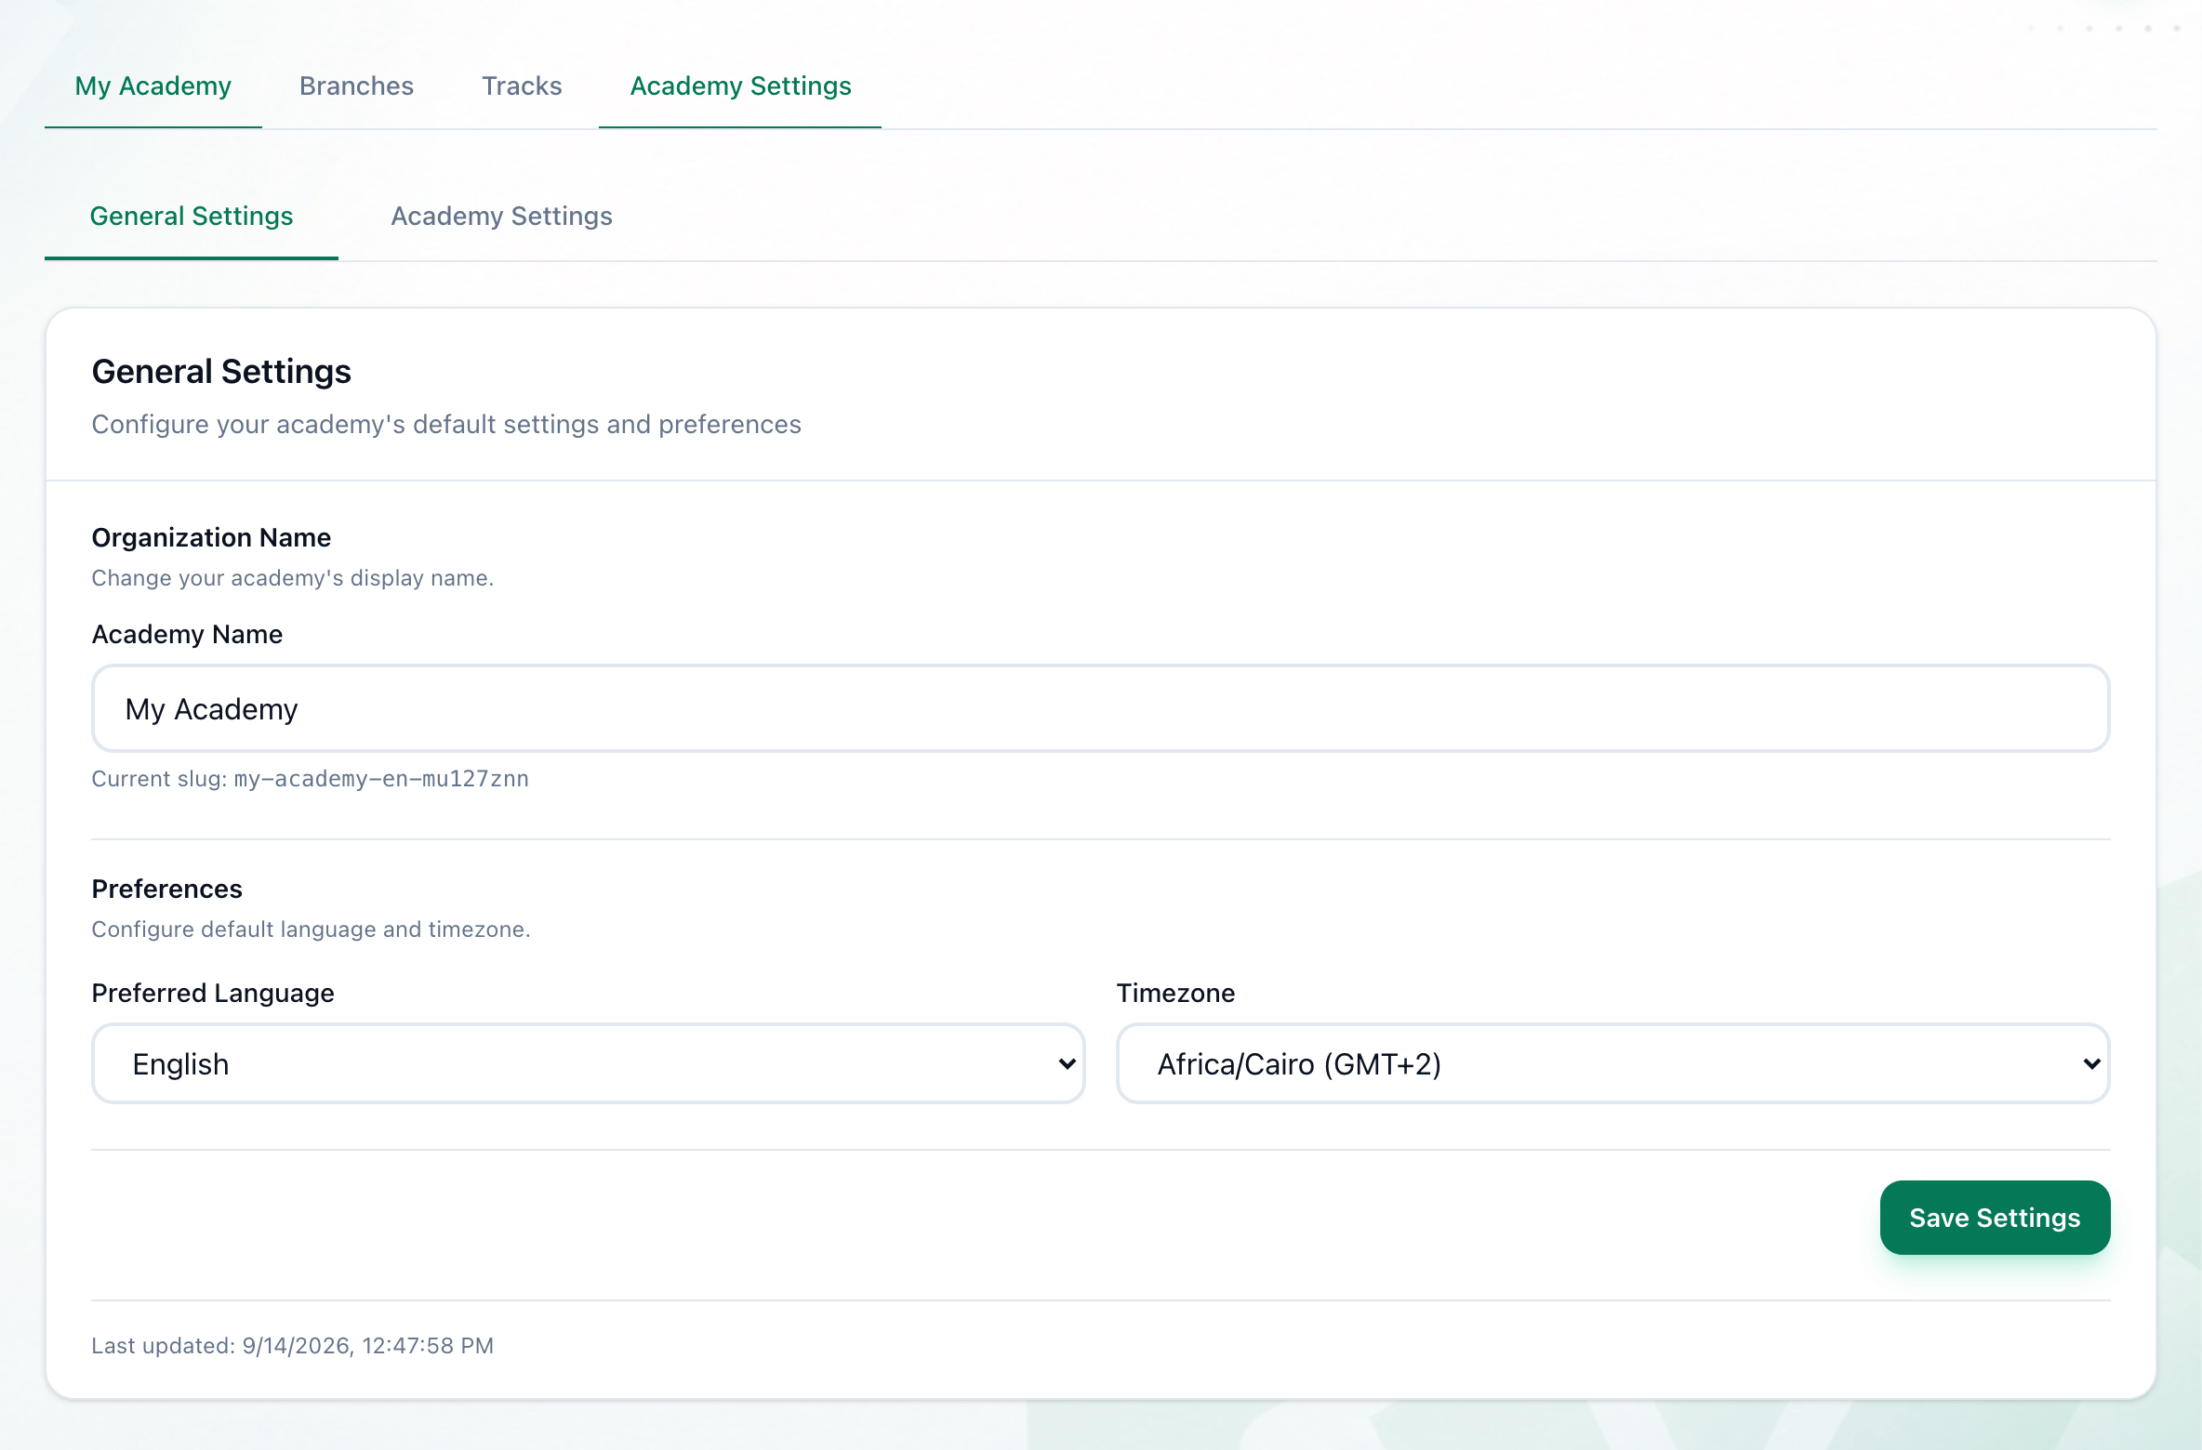Click the General Settings card heading
Screen dimensions: 2202x1450
[221, 371]
